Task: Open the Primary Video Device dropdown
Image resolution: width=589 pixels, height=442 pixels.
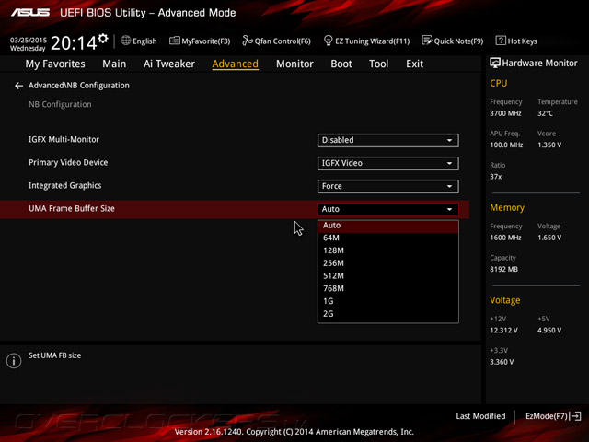Action: click(x=388, y=163)
